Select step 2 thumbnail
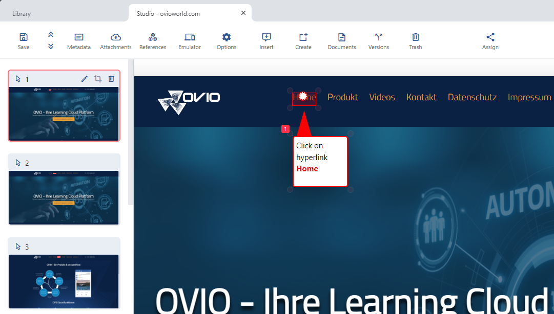This screenshot has width=554, height=314. [x=64, y=197]
